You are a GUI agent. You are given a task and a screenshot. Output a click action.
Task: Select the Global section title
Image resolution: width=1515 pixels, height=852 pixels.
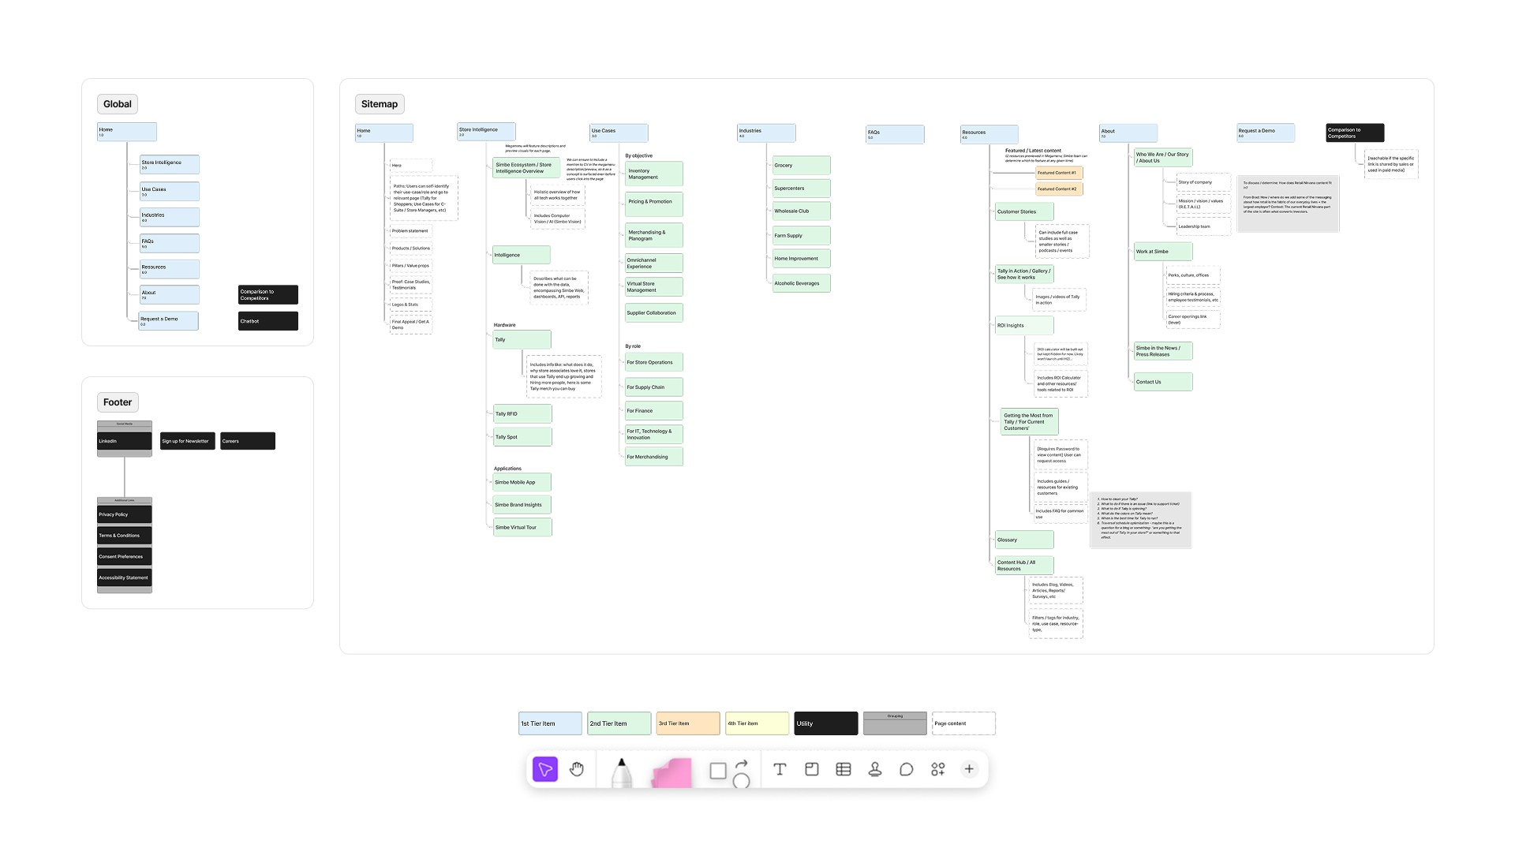(117, 104)
